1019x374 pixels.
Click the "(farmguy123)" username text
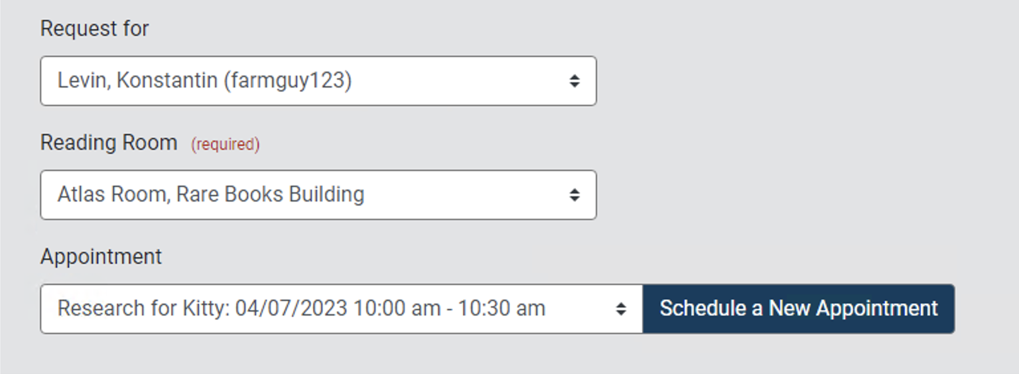(287, 81)
